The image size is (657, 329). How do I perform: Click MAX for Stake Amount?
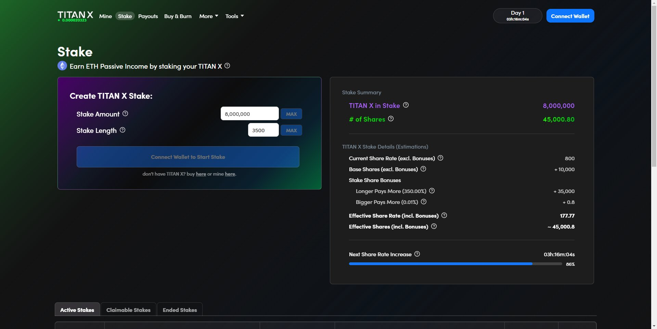pyautogui.click(x=291, y=114)
